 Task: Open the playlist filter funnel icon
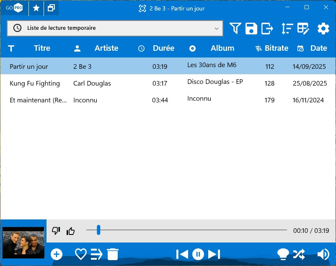(235, 28)
